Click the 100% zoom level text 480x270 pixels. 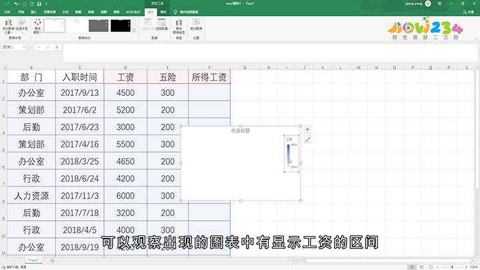pos(474,267)
